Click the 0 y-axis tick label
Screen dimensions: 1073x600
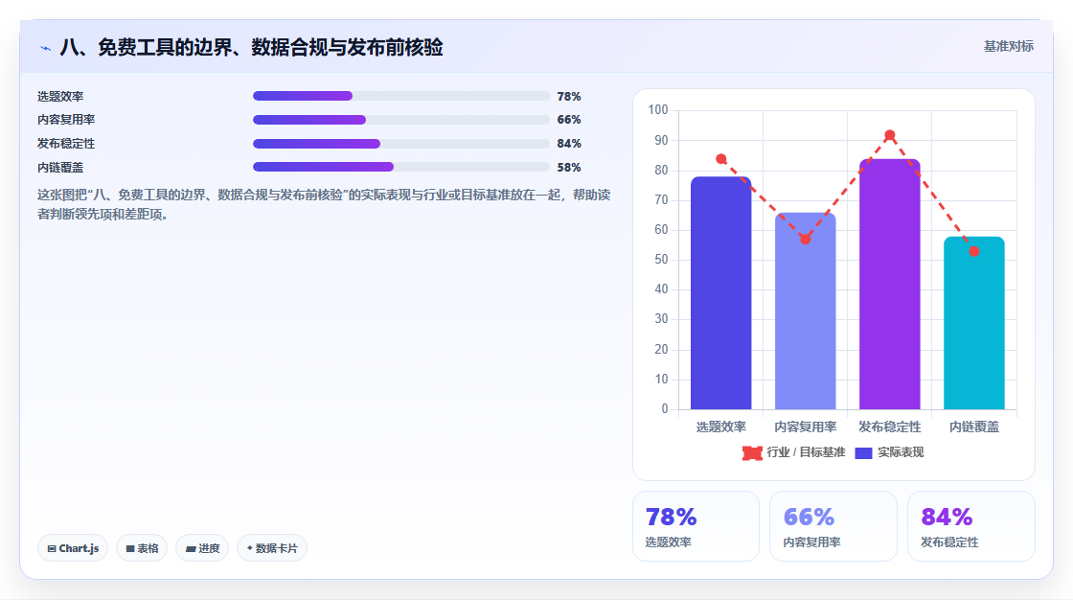pos(665,409)
